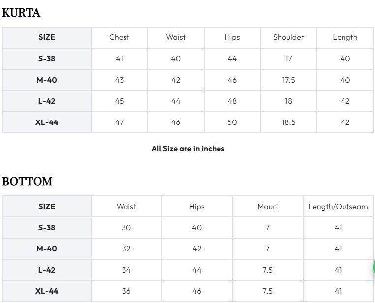Select the Bottom waist value 30
The height and width of the screenshot is (303, 375).
pos(126,227)
